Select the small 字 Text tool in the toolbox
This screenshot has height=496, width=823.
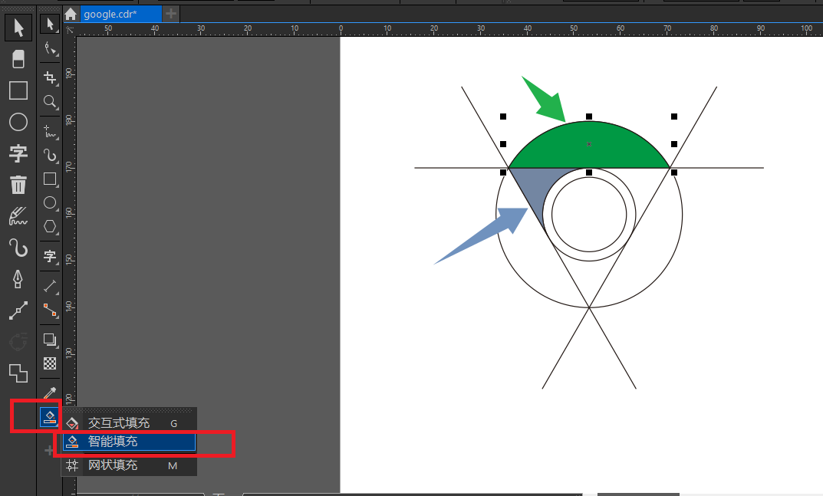50,256
